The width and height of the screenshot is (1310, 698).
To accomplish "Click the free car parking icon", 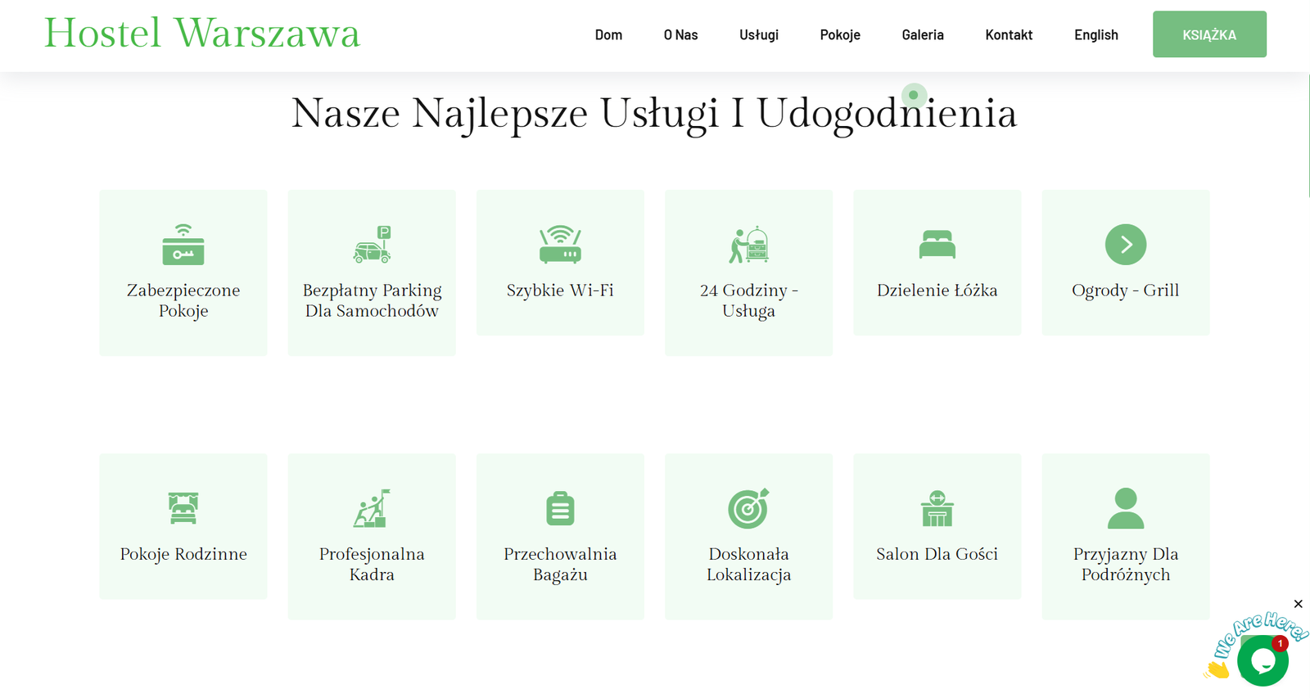I will (x=372, y=245).
